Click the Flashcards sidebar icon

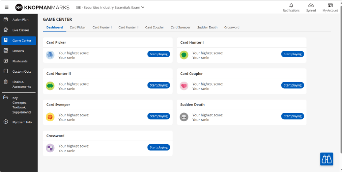[6, 61]
